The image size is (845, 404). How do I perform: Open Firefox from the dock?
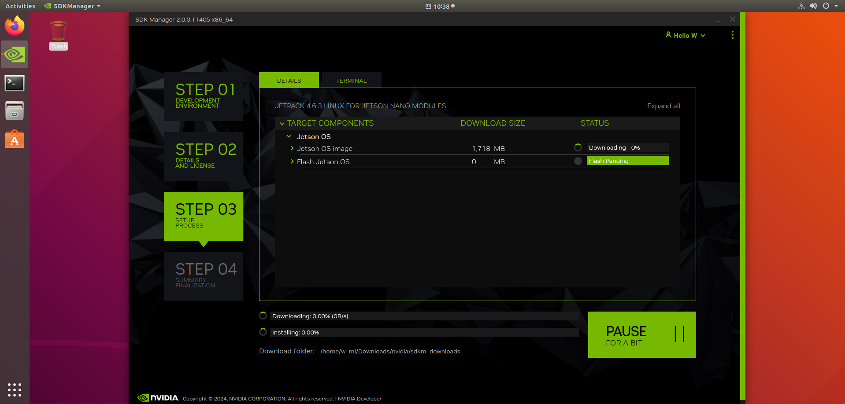[15, 26]
